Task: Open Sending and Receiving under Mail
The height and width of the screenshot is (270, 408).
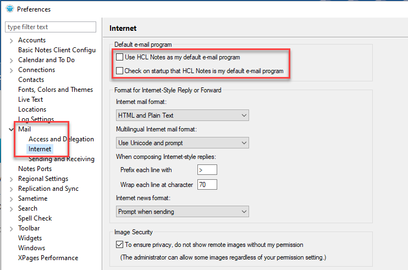Action: pyautogui.click(x=62, y=159)
